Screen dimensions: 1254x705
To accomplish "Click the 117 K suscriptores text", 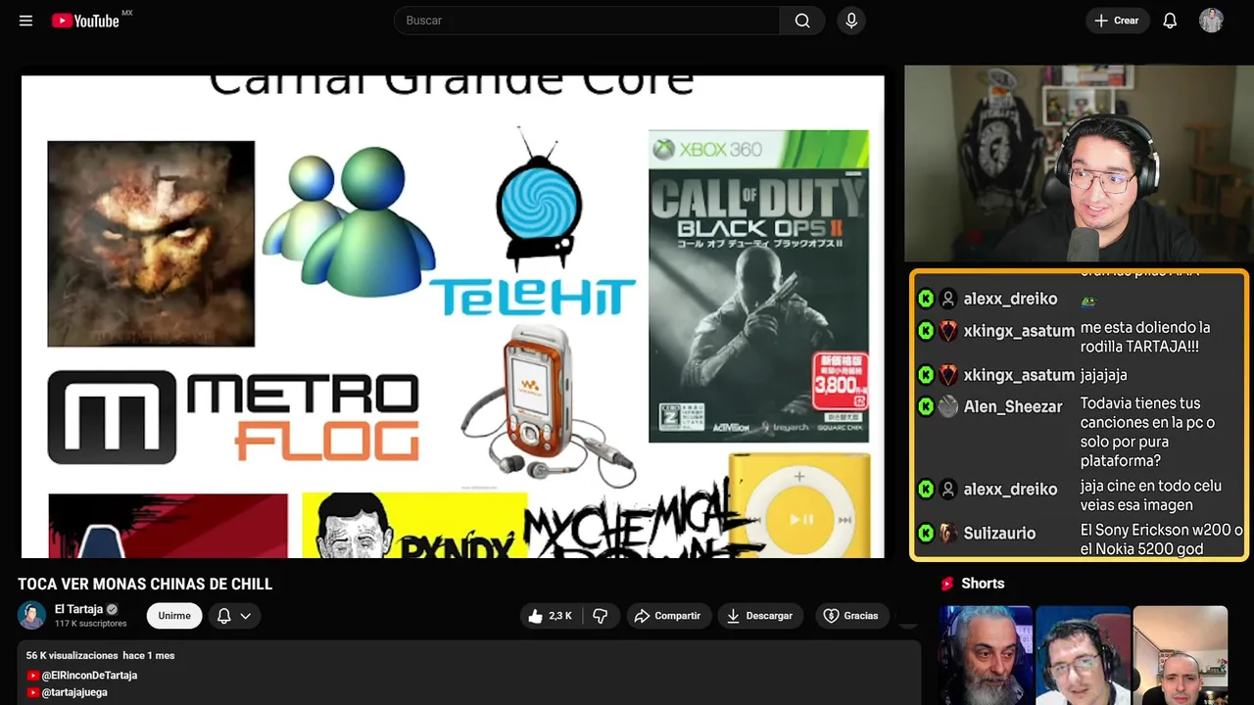I will point(91,624).
